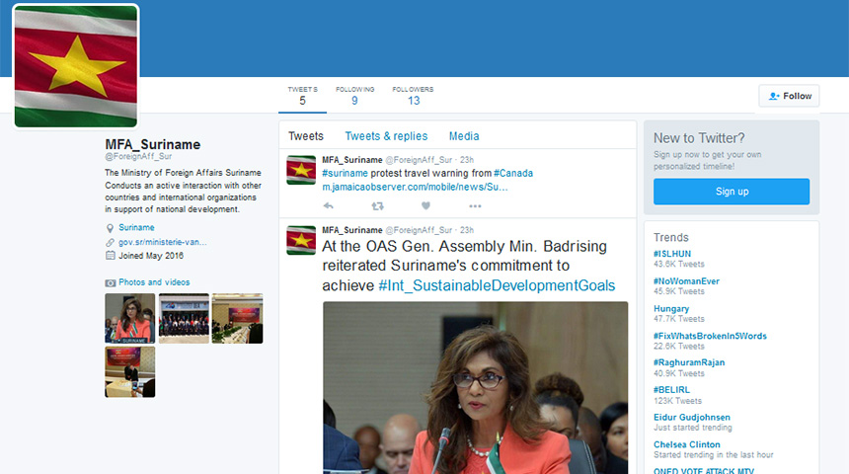Switch to the Tweets & replies tab
Image resolution: width=849 pixels, height=474 pixels.
(386, 136)
